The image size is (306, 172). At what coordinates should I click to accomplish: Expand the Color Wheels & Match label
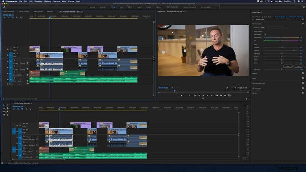click(x=259, y=83)
